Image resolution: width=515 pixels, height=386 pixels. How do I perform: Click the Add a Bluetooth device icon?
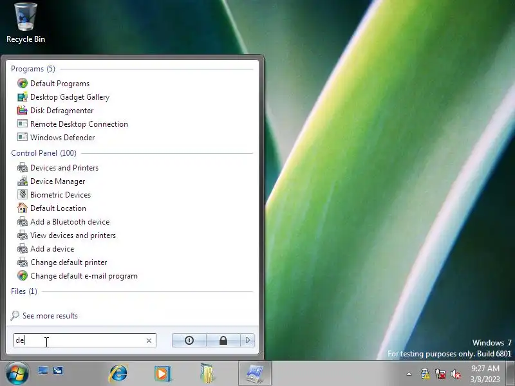(23, 221)
